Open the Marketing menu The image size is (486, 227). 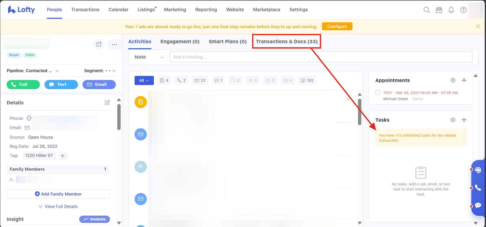pos(175,10)
